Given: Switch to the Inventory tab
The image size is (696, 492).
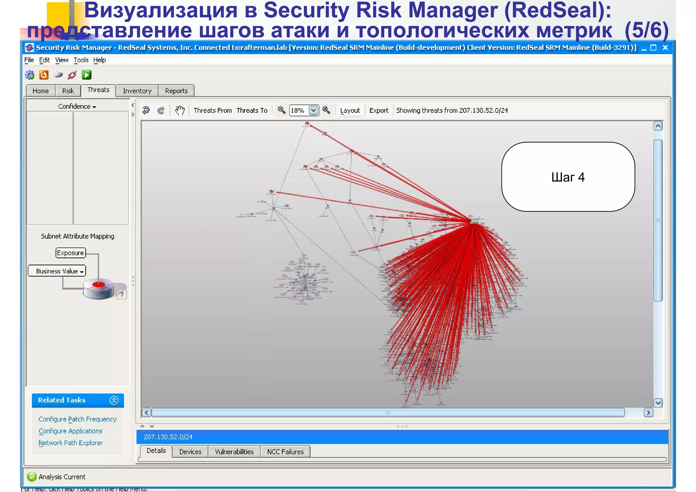Looking at the screenshot, I should 137,91.
